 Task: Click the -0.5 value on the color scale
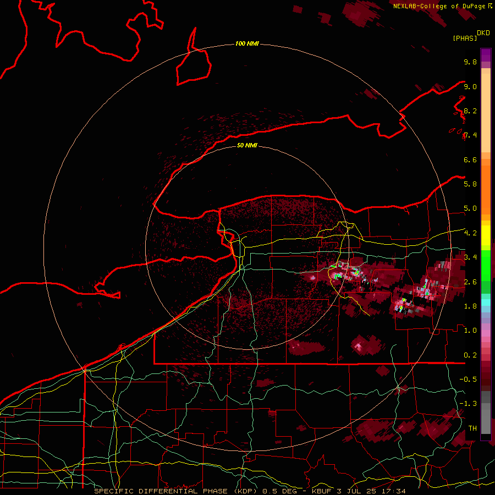[x=468, y=379]
